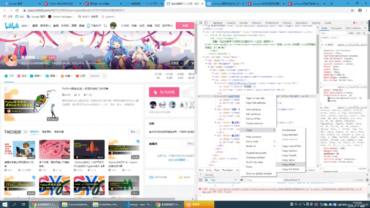Clear the console with the ban icon
The height and width of the screenshot is (208, 370).
pyautogui.click(x=206, y=180)
